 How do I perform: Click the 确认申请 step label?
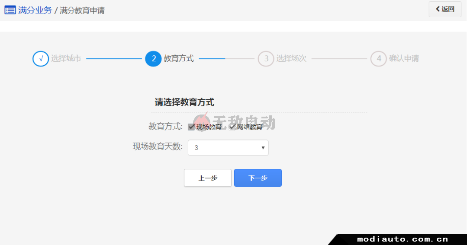coord(404,58)
